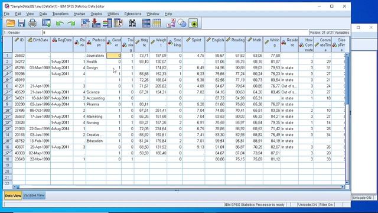The width and height of the screenshot is (378, 213).
Task: Open the Help menu
Action: (168, 14)
